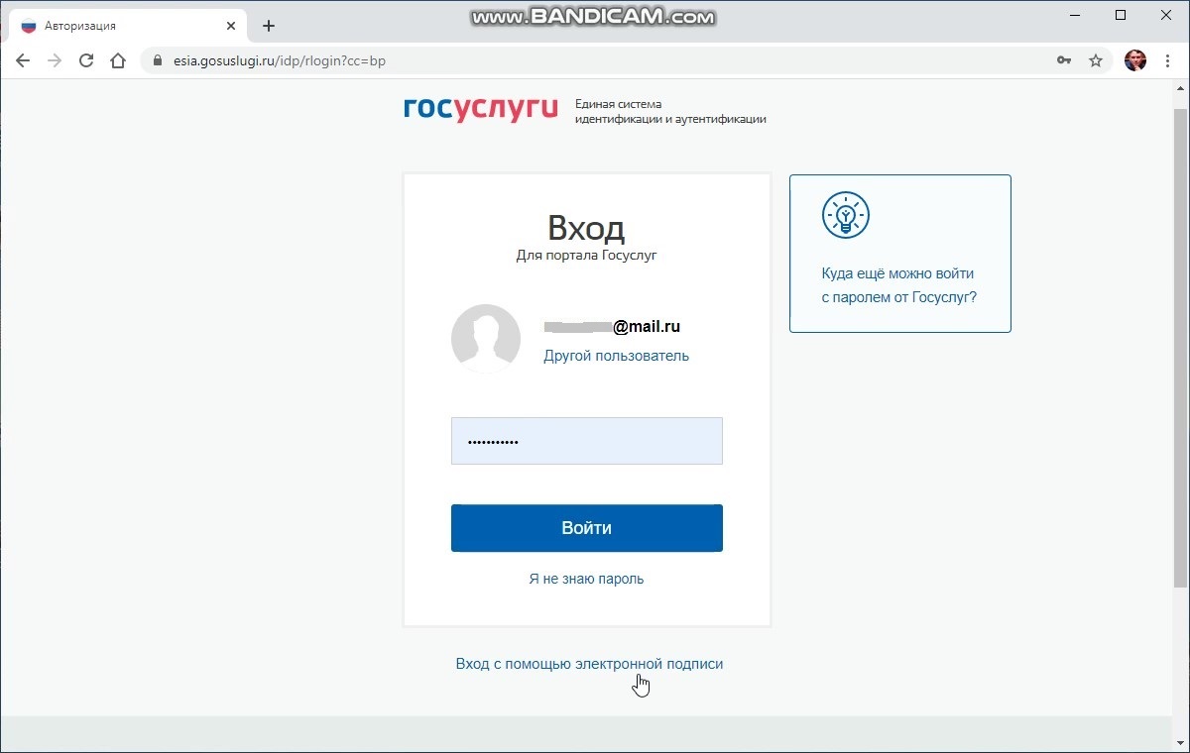Maximize the browser window

click(1121, 15)
